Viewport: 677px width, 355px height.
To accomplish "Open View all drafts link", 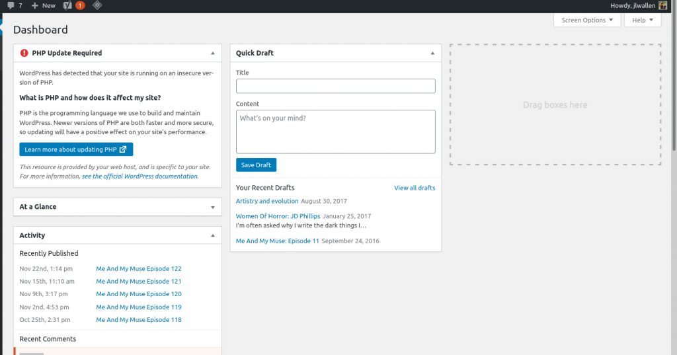I will tap(415, 188).
